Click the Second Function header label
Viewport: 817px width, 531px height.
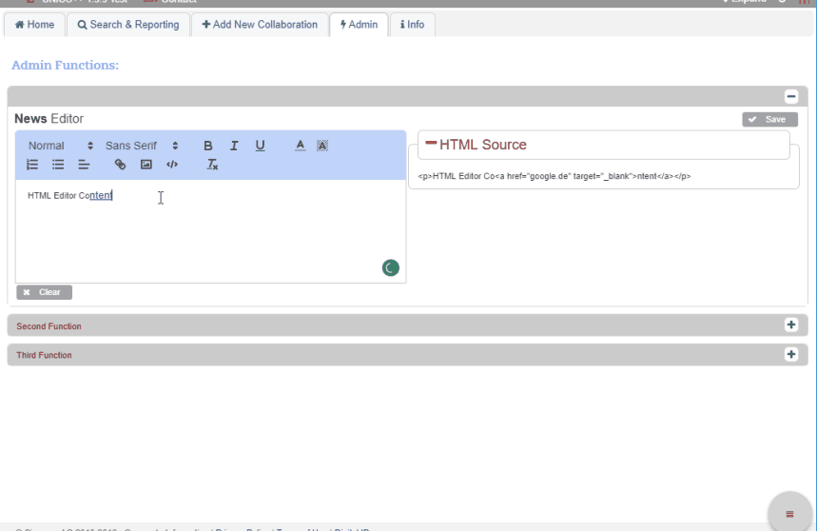[49, 326]
